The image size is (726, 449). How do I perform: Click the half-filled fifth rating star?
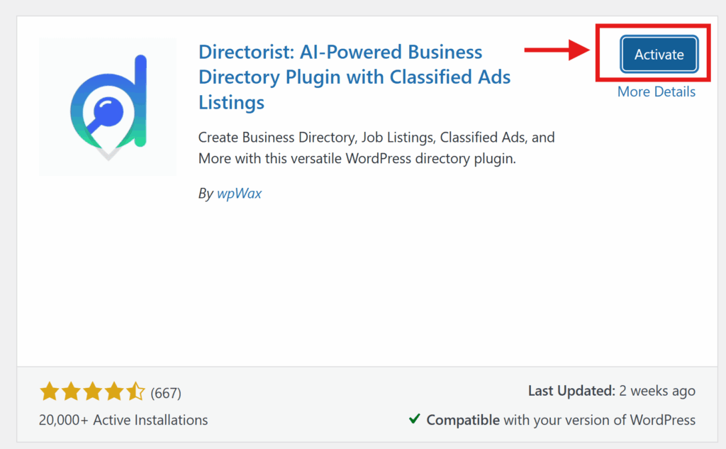coord(135,392)
